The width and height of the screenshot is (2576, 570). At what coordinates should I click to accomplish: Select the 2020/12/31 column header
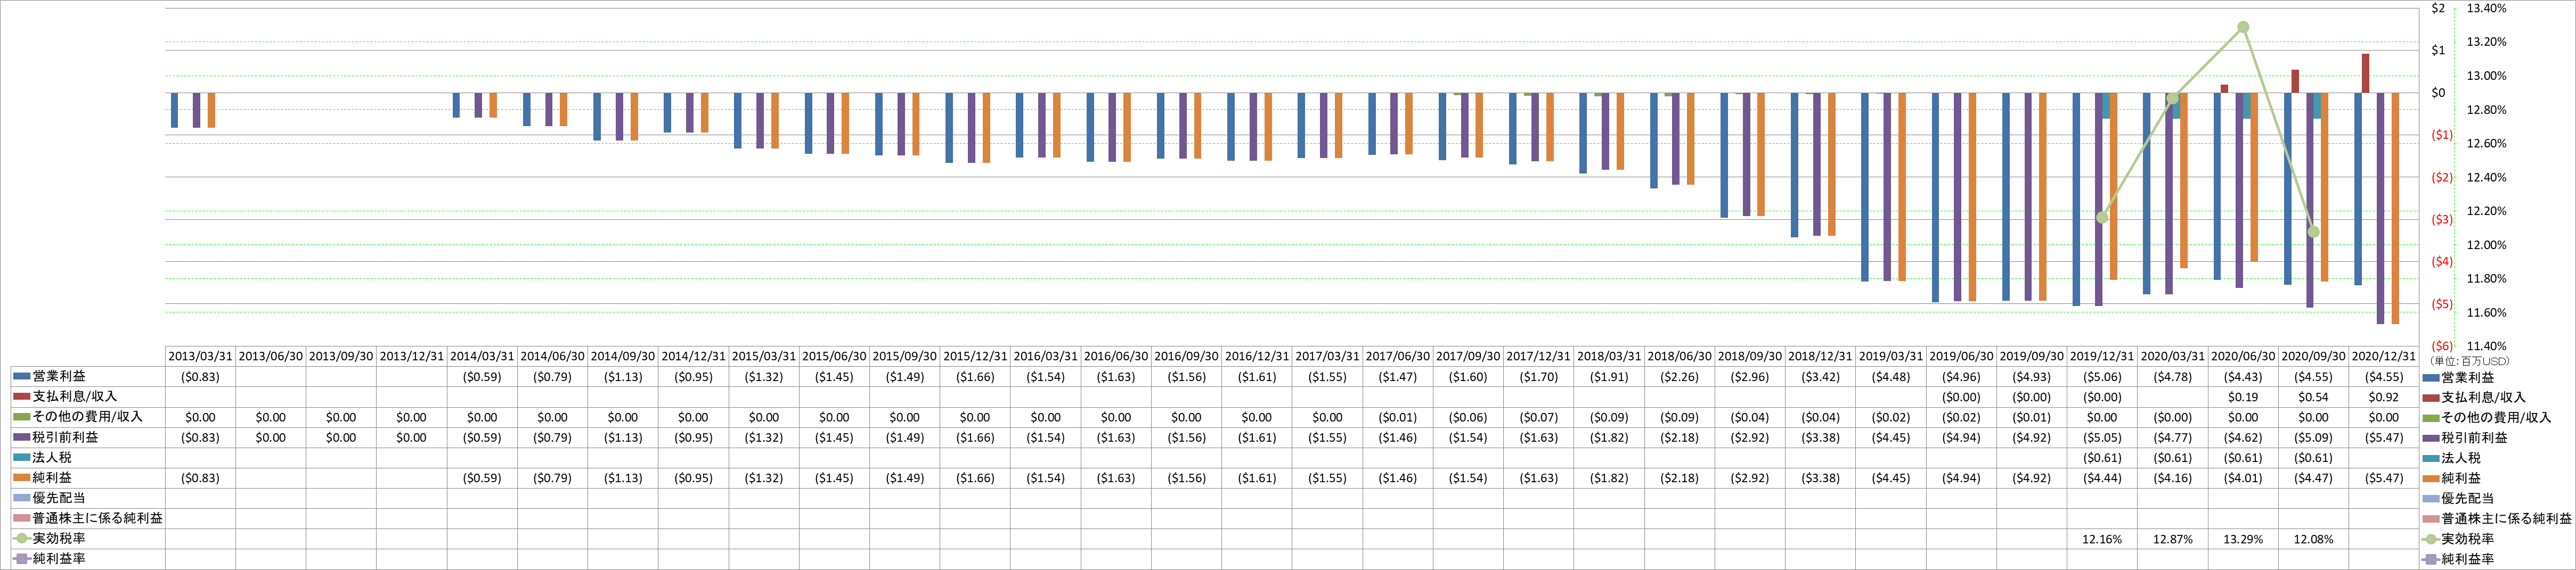2384,356
